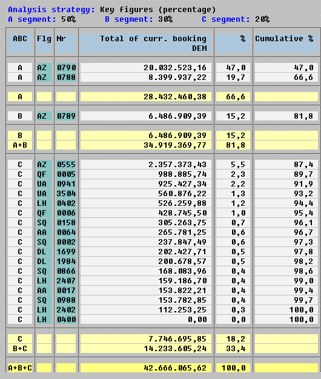Select the AZ 0789 row in segment B
This screenshot has width=321, height=379.
[x=163, y=116]
